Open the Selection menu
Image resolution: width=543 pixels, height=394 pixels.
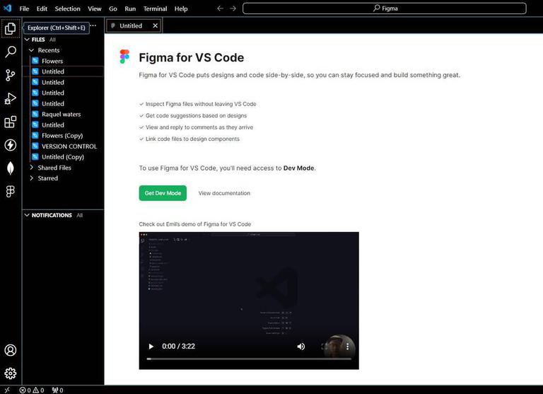(68, 8)
